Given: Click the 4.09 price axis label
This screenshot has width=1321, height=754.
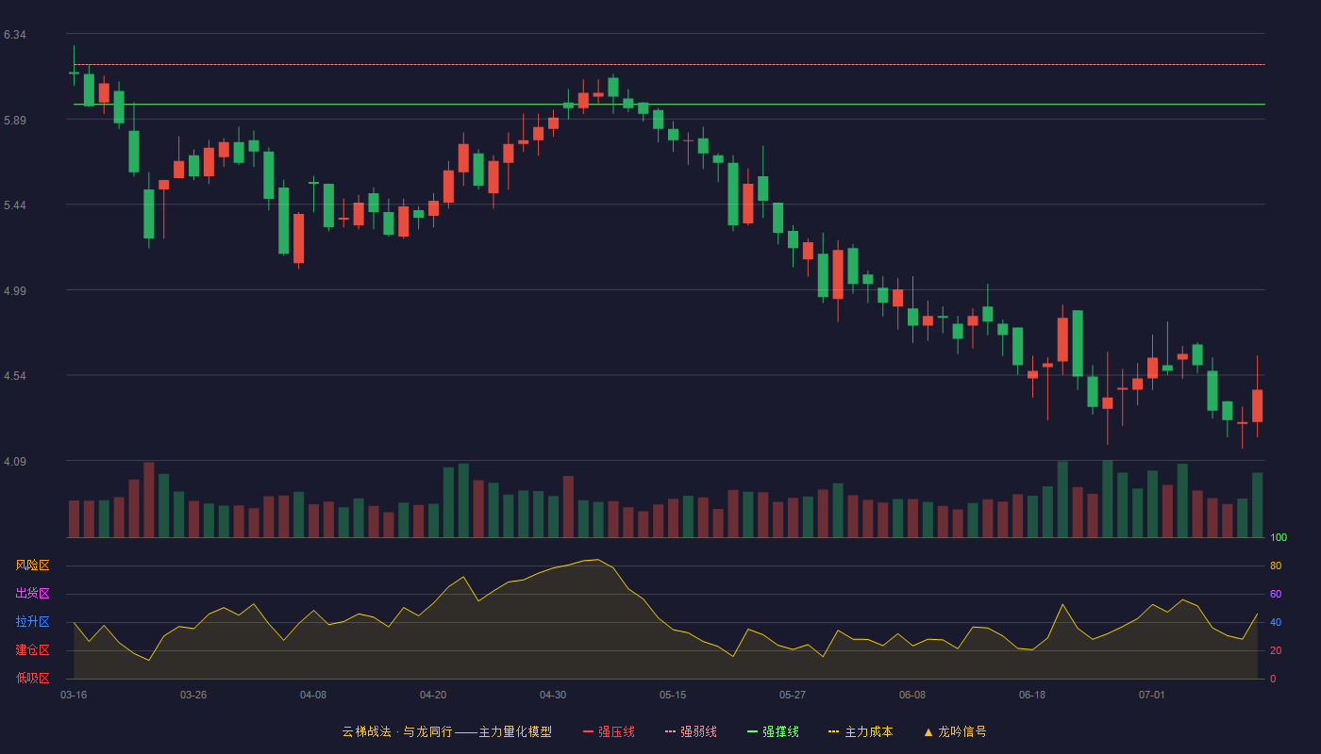Looking at the screenshot, I should [15, 462].
